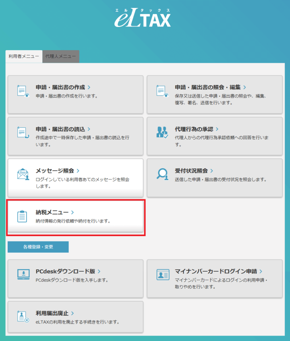Viewport: 290px width, 341px height.
Task: Select the 利用者メニュー tab
Action: (x=24, y=56)
